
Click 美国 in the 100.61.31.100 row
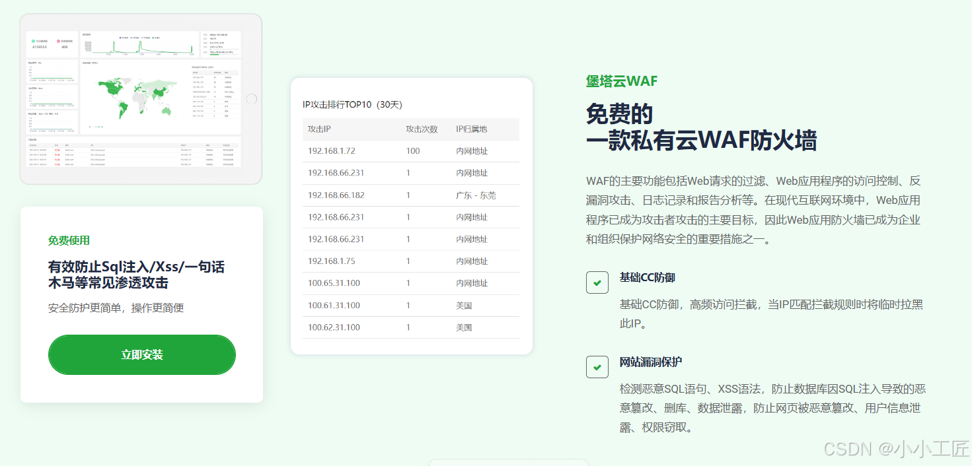pos(464,306)
